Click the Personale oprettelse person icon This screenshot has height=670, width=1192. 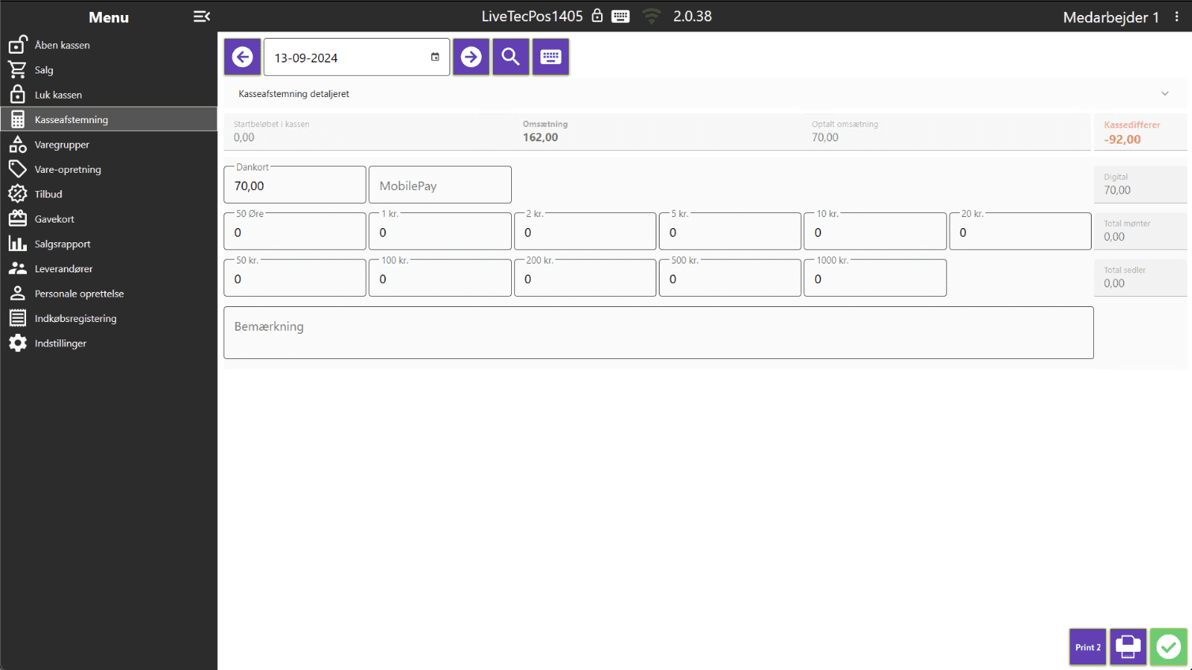17,294
